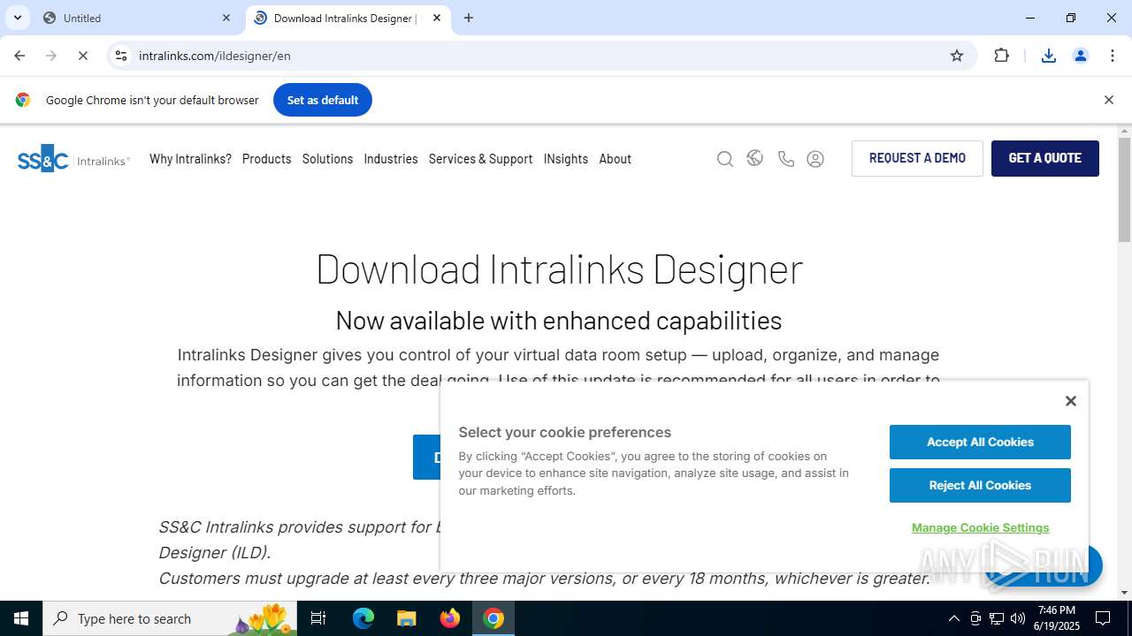Set Chrome as default browser
The height and width of the screenshot is (636, 1132).
323,100
